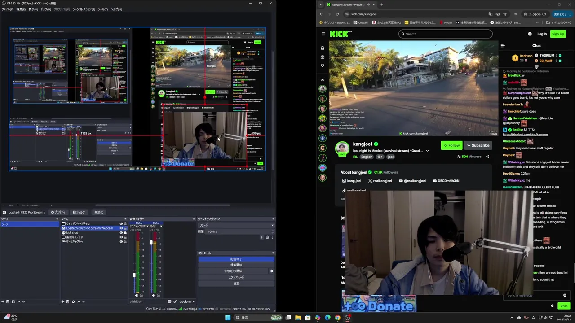
Task: Open browser tab search dropdown
Action: tap(320, 4)
